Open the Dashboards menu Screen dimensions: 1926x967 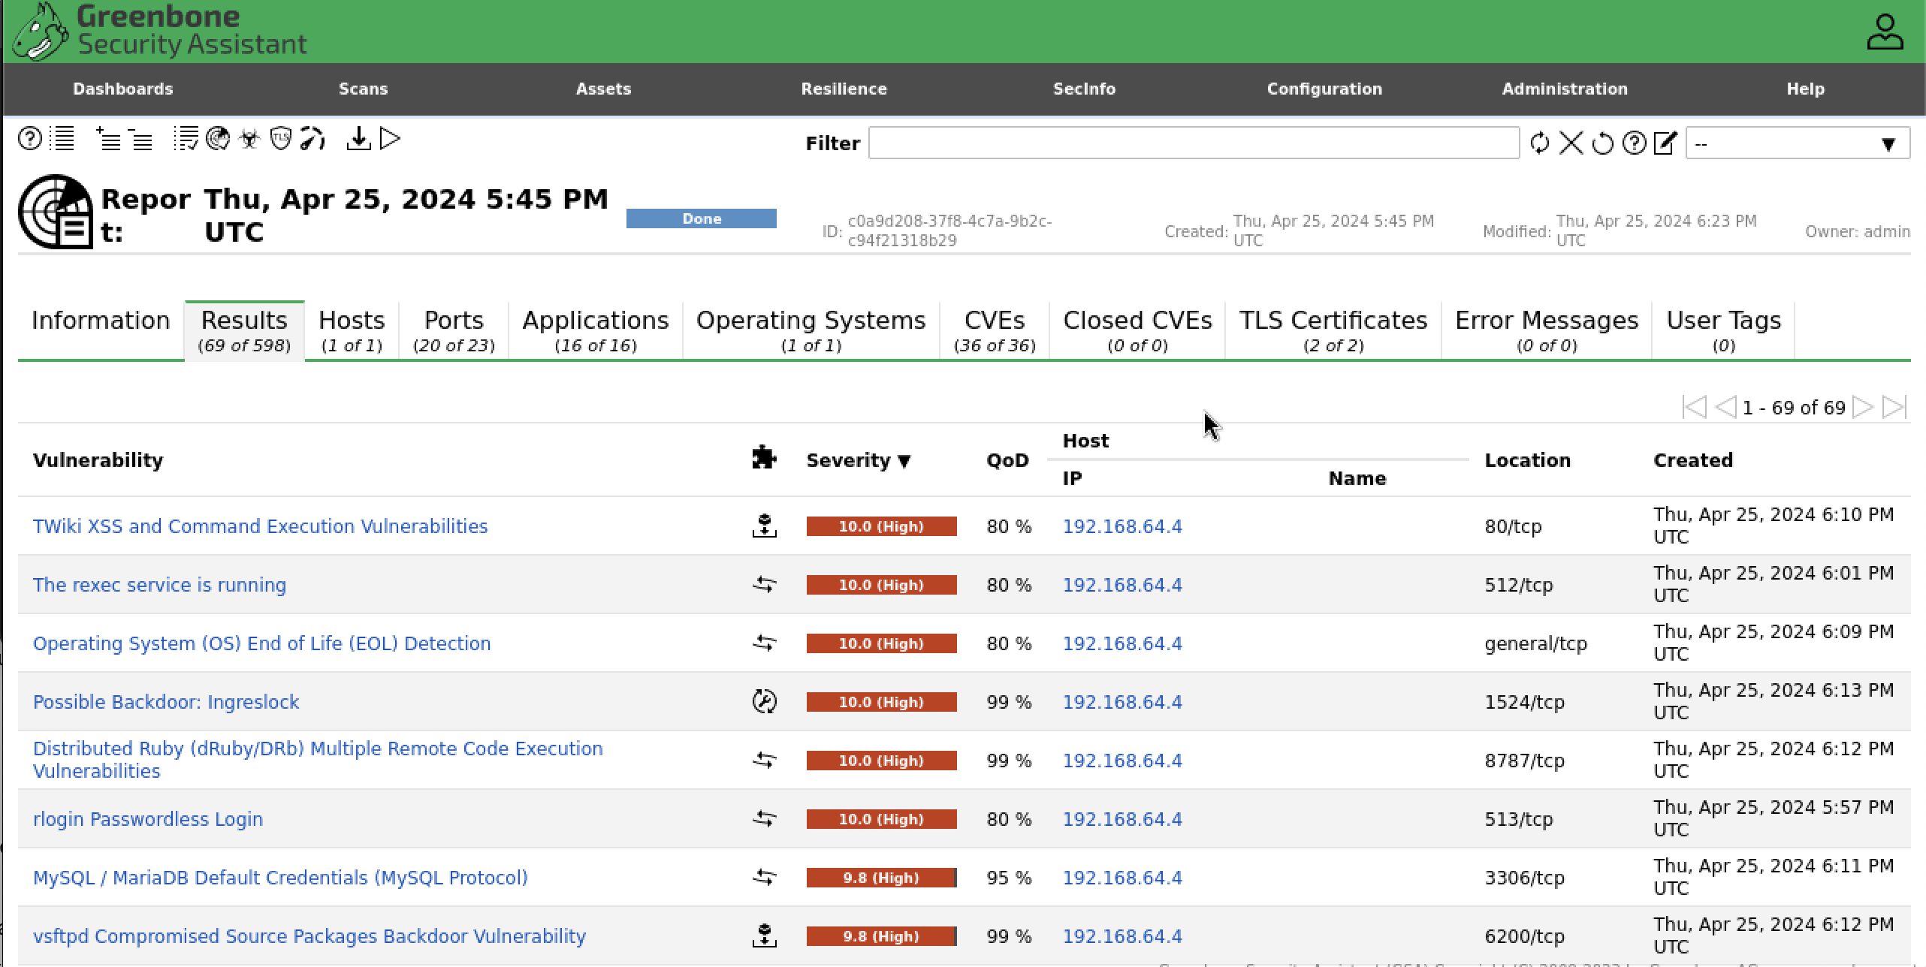[123, 89]
